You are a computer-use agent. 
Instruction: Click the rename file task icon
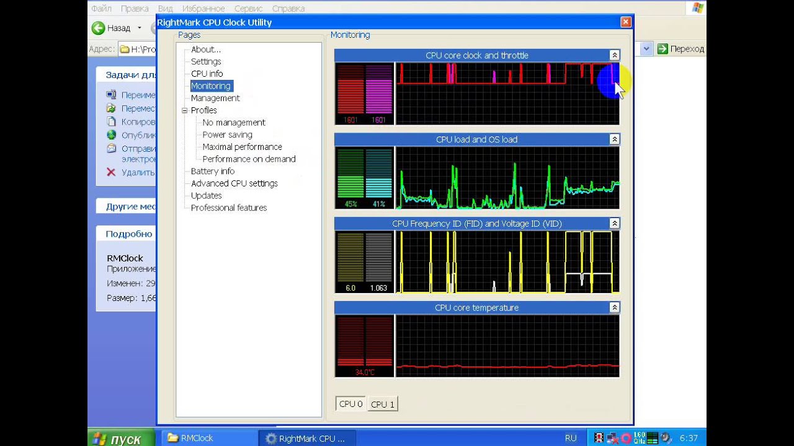(111, 95)
